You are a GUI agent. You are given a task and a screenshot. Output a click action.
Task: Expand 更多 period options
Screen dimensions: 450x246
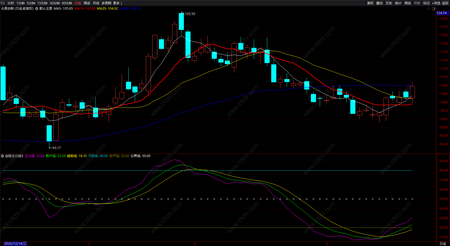(117, 3)
